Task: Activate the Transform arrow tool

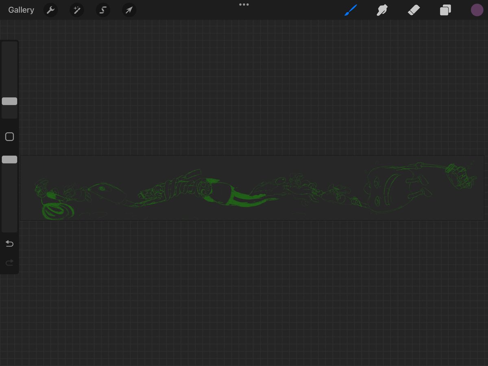Action: click(x=129, y=10)
